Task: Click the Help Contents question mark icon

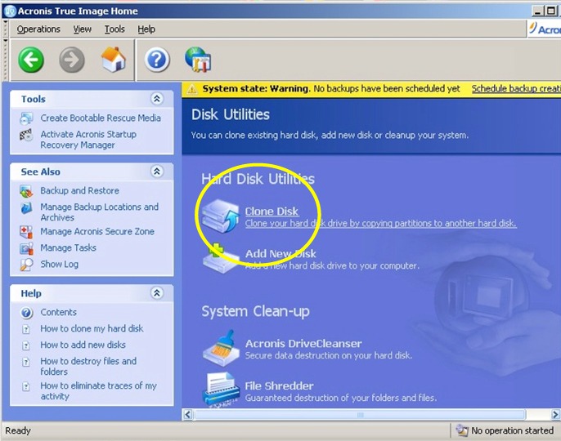Action: 26,313
